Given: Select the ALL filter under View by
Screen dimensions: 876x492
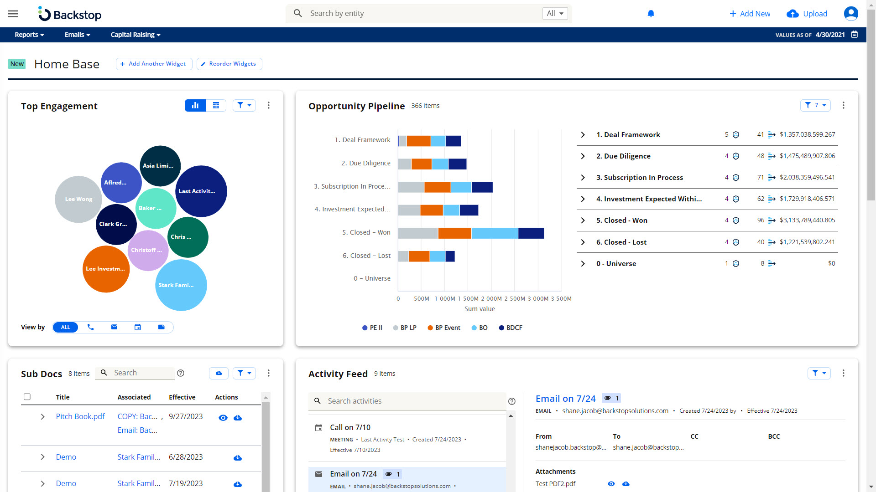Looking at the screenshot, I should pyautogui.click(x=65, y=327).
